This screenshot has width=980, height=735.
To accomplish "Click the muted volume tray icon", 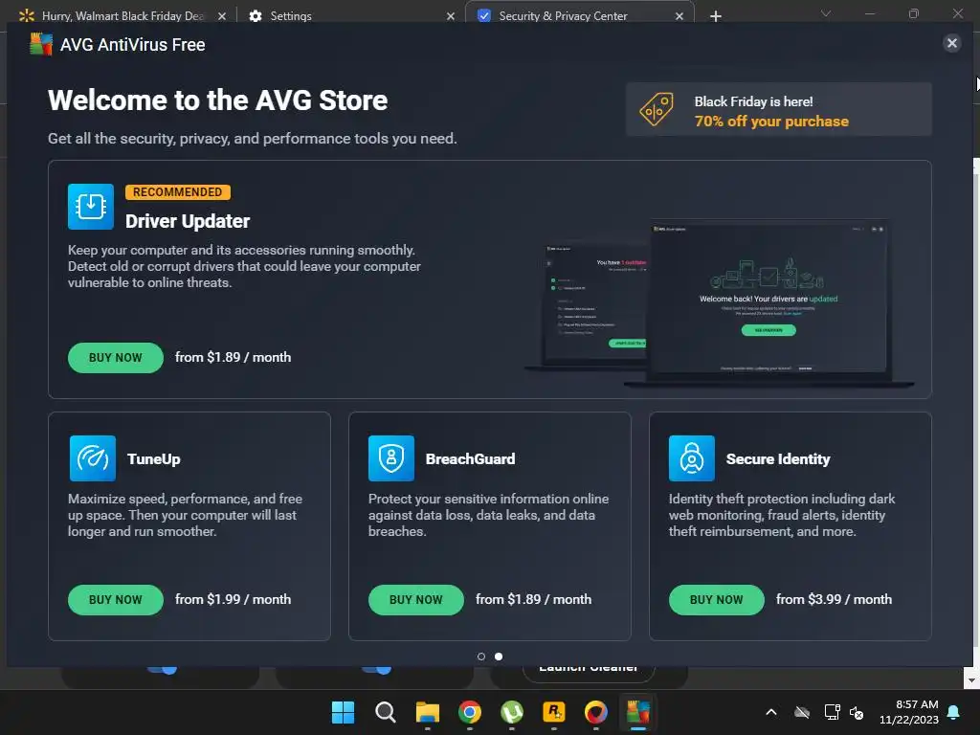I will (x=857, y=712).
